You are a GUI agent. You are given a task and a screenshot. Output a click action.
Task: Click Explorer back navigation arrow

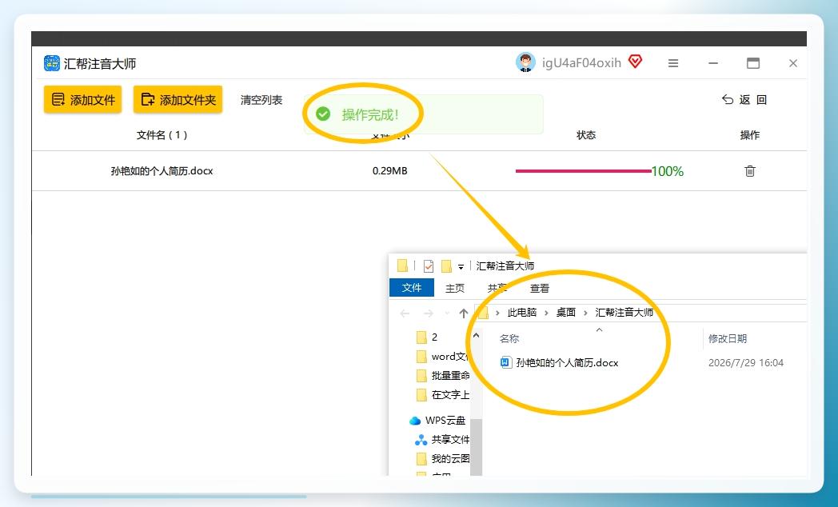point(405,313)
